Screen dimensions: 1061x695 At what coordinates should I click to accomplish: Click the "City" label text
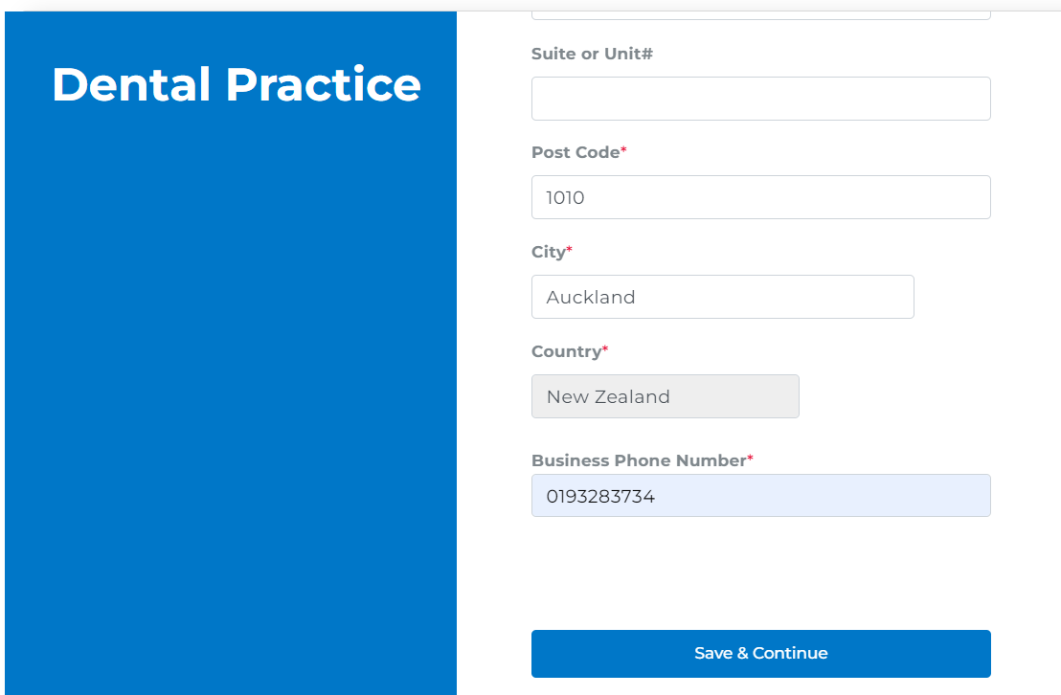pos(548,252)
